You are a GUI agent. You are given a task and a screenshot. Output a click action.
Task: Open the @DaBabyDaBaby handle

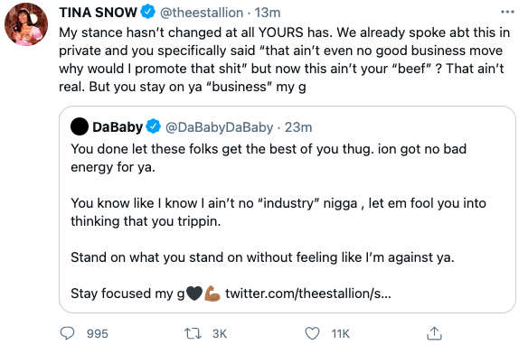point(219,127)
